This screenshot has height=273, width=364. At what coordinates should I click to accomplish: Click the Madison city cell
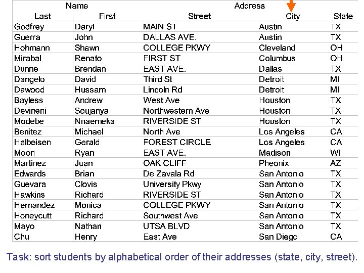[x=275, y=153]
